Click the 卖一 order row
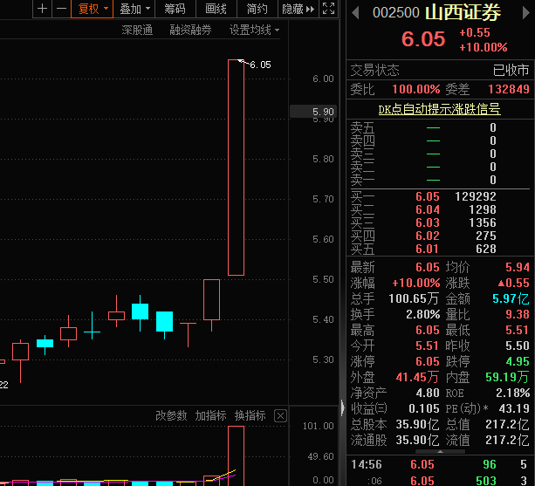535x486 pixels. (x=440, y=180)
